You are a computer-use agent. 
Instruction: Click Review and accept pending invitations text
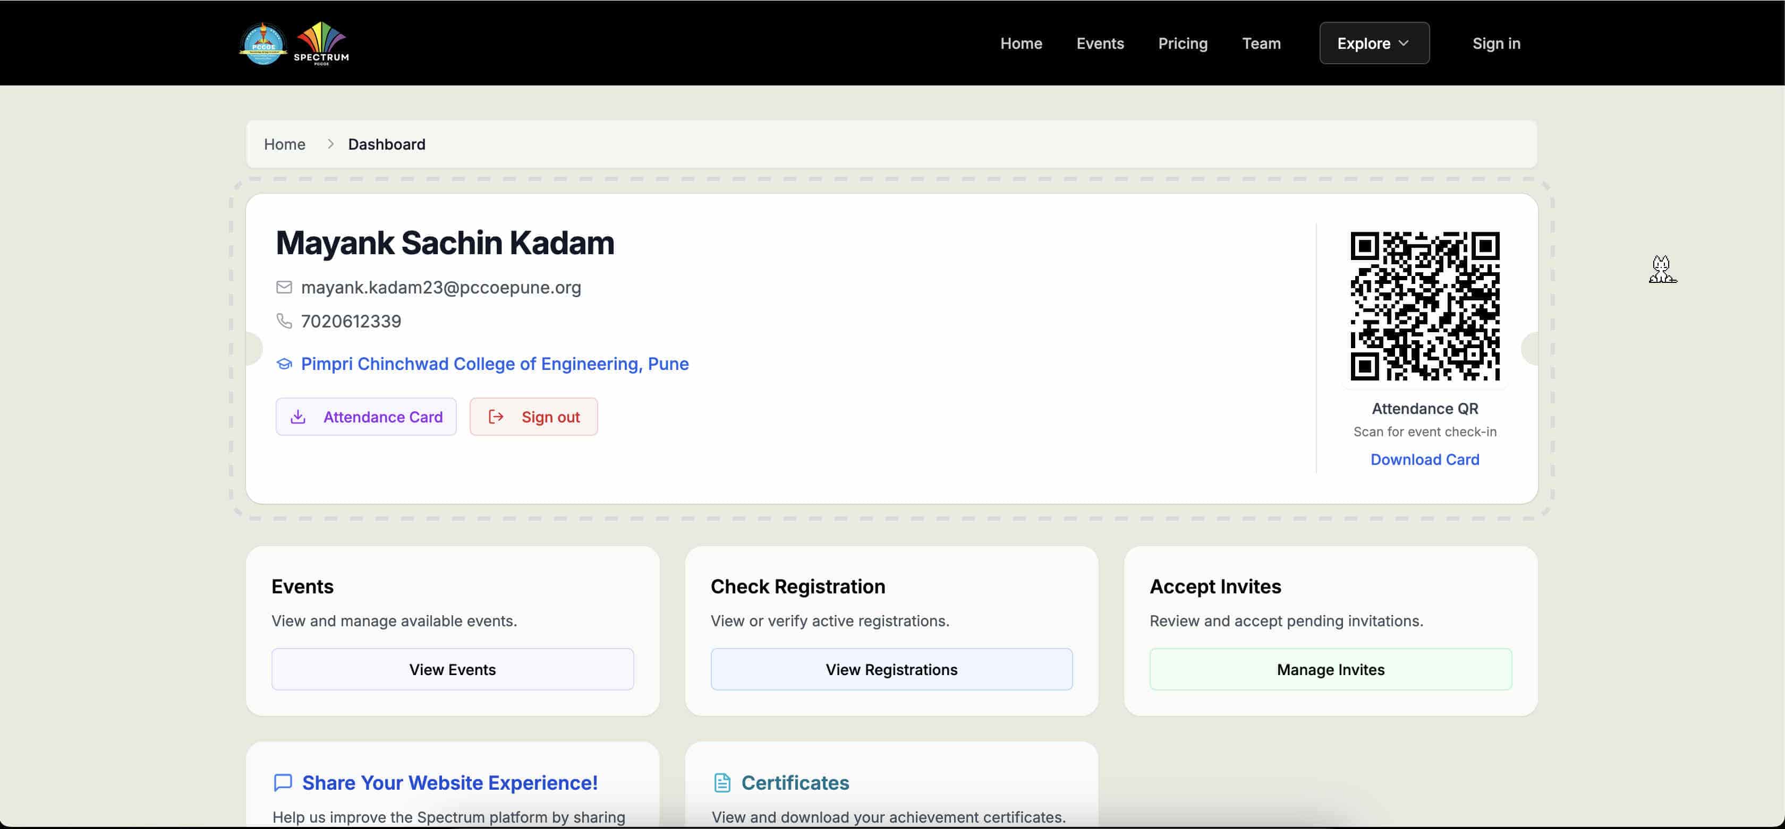tap(1286, 621)
